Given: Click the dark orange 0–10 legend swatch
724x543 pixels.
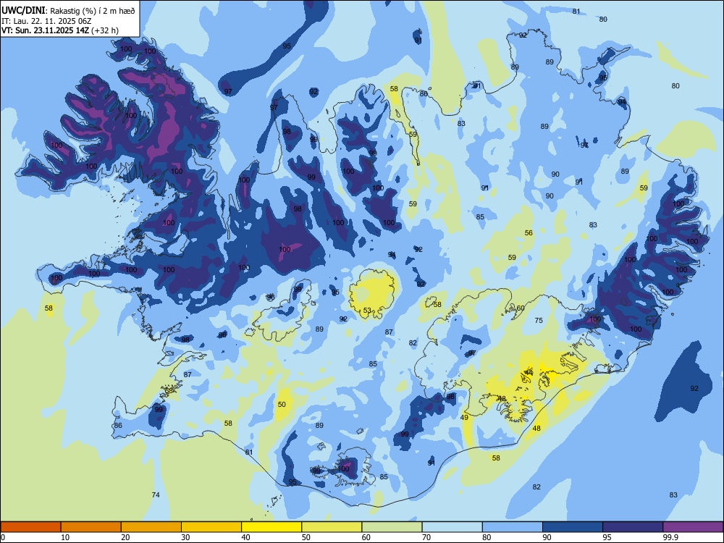Looking at the screenshot, I should [30, 527].
